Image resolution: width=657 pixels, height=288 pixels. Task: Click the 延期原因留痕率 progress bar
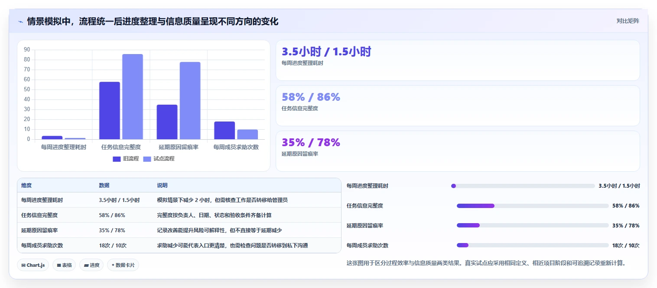[x=533, y=225]
